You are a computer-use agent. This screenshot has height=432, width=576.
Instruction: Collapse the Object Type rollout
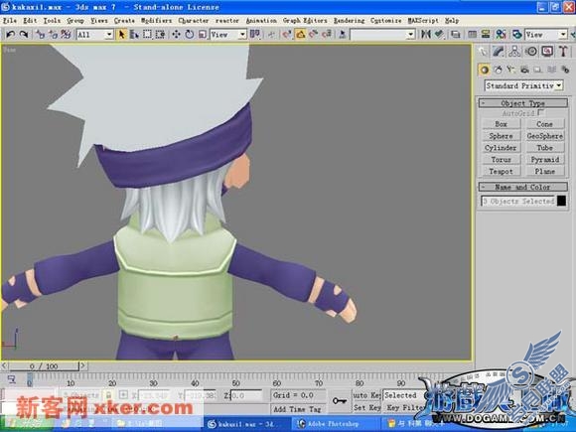pyautogui.click(x=522, y=103)
